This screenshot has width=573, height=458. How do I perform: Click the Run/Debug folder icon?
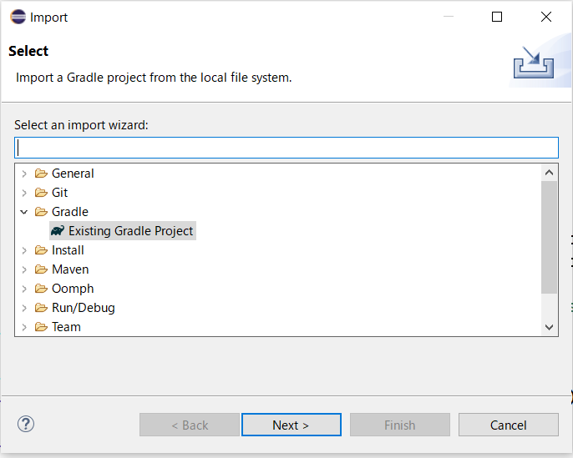point(41,308)
